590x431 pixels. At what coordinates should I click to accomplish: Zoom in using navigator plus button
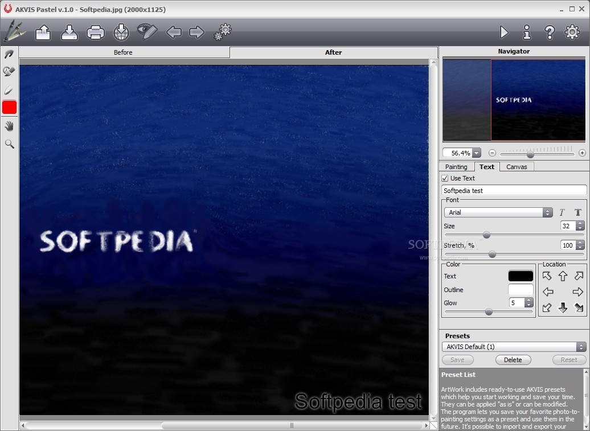(582, 153)
